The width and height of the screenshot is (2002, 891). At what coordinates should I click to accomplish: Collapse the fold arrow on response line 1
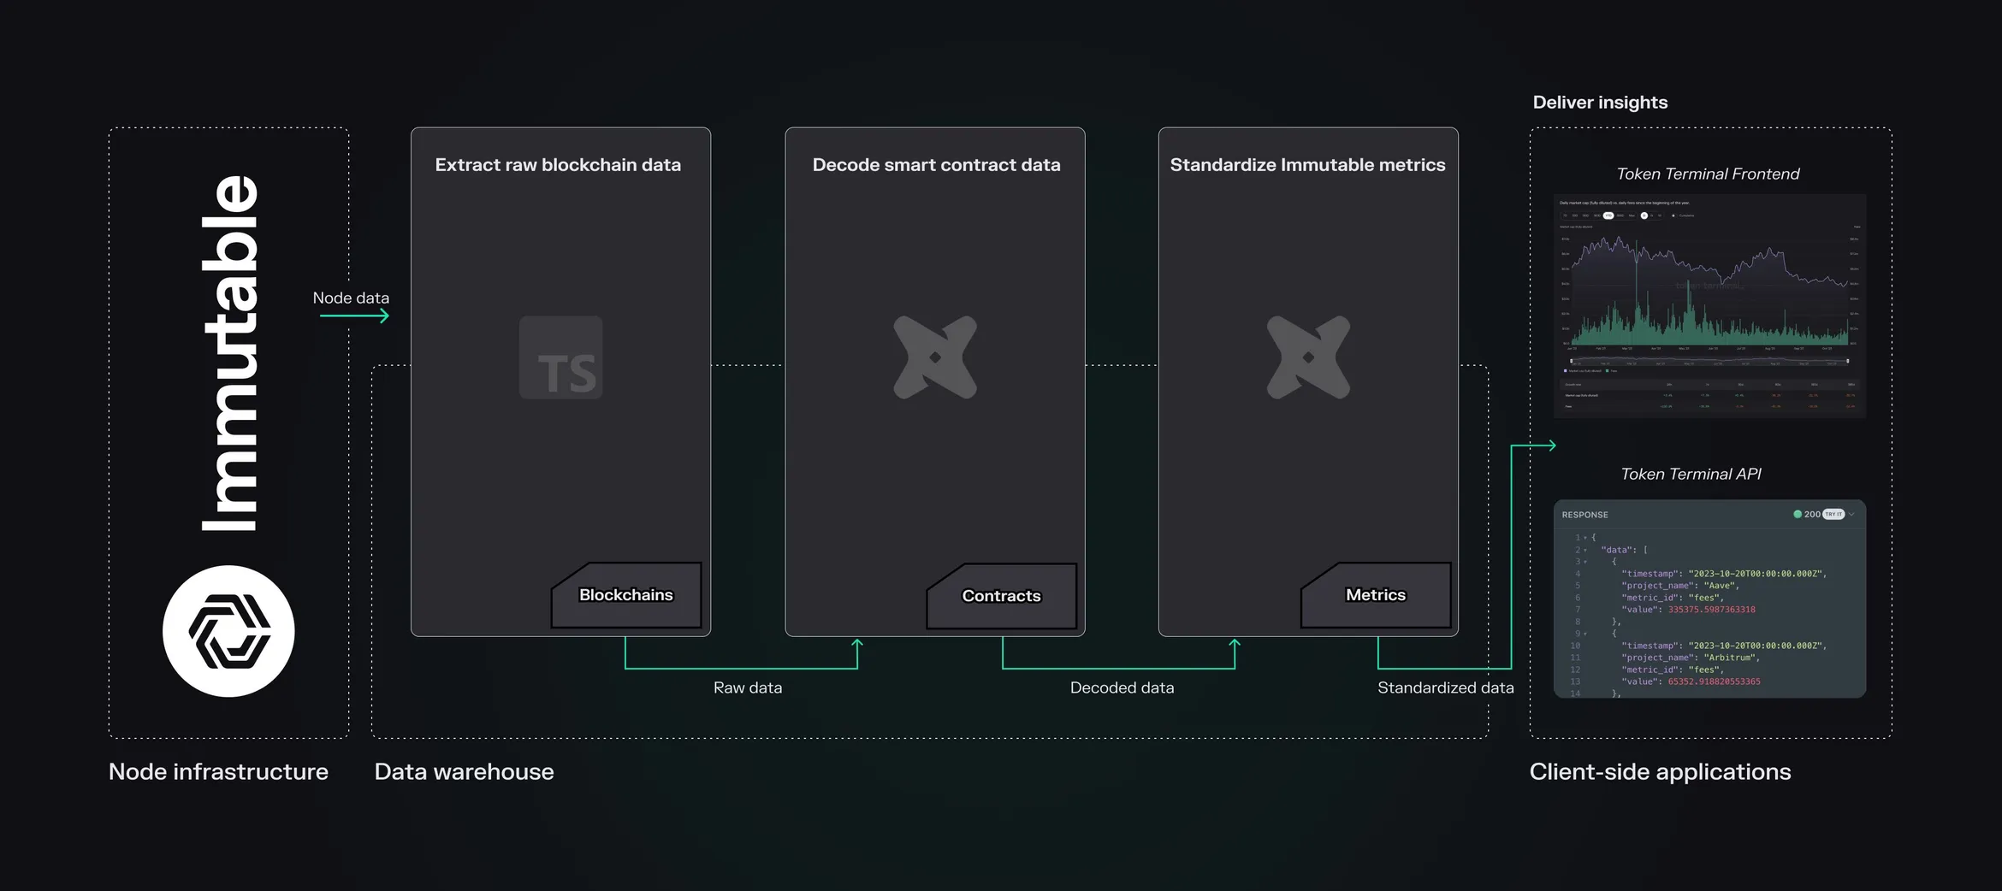click(1585, 538)
